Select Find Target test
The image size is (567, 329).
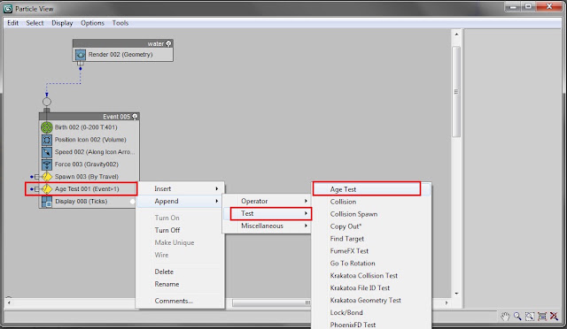tap(371, 239)
